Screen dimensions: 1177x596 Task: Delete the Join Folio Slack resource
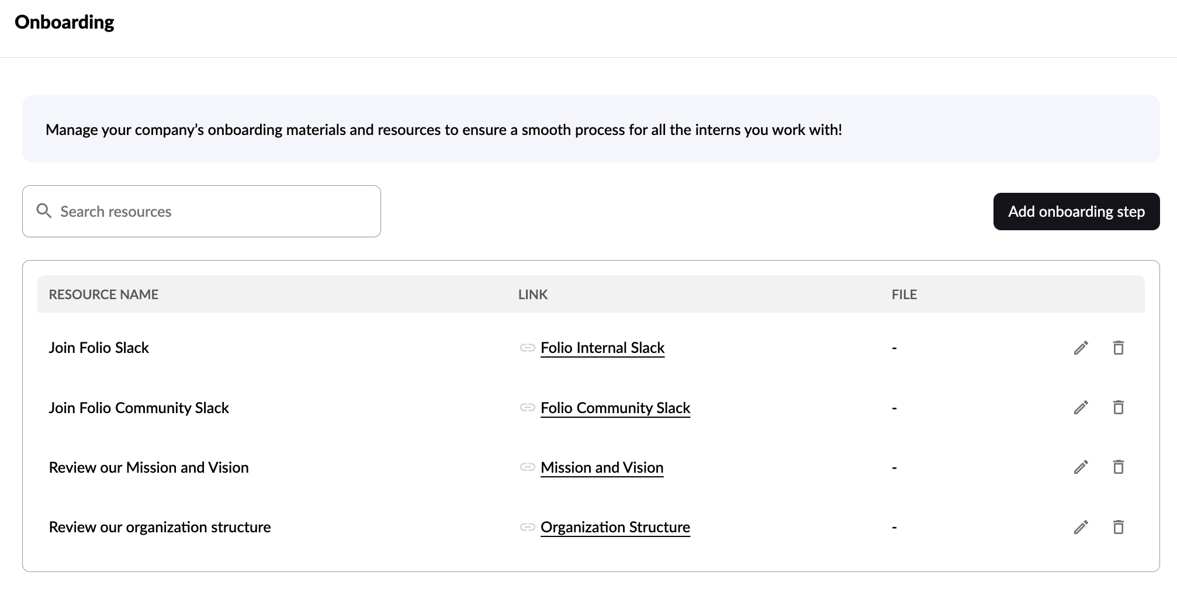1118,348
